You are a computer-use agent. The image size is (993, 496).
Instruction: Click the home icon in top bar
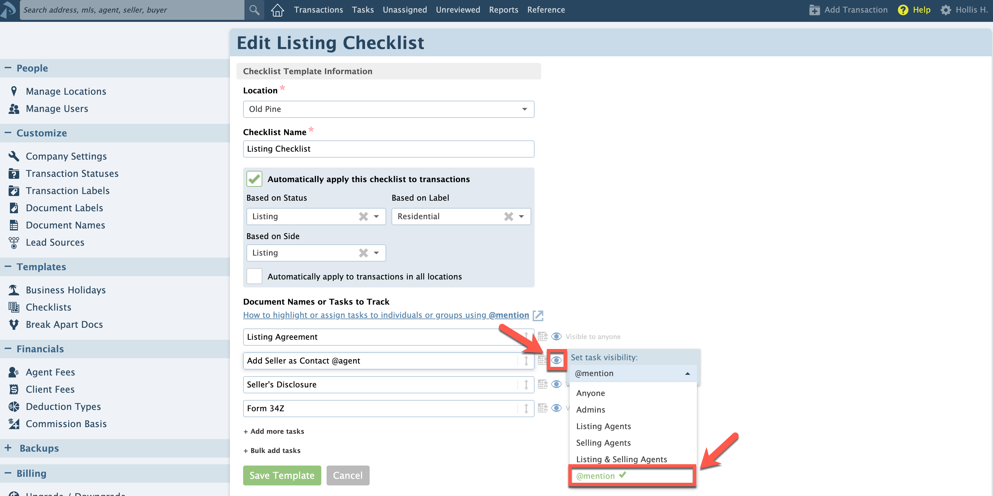click(277, 10)
